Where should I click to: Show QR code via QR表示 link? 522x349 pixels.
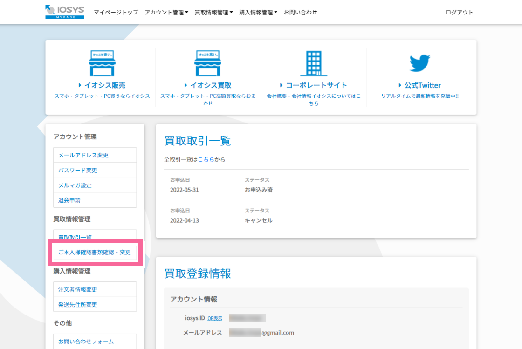click(x=215, y=318)
